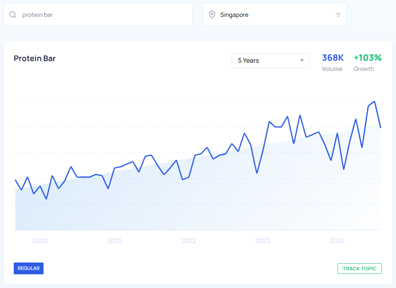
Task: Open the filter lines icon beside Singapore
Action: coord(338,15)
